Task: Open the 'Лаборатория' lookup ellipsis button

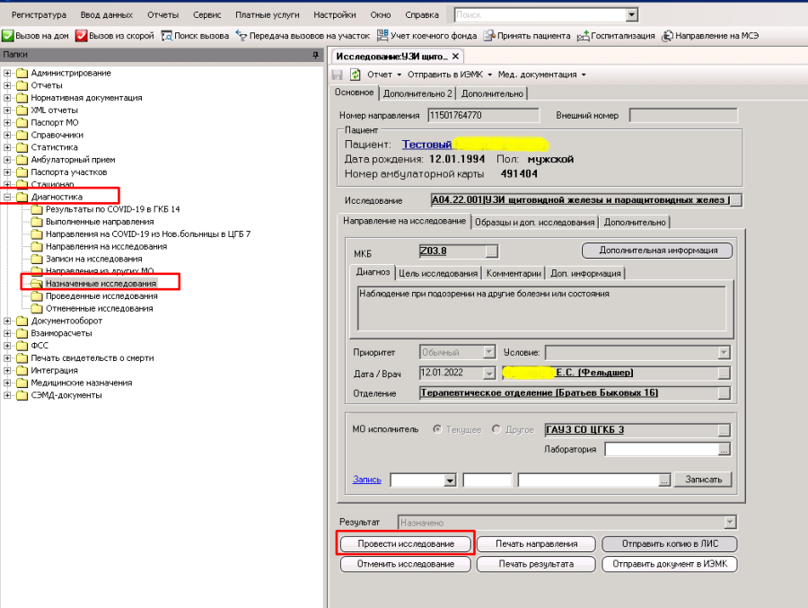Action: 724,450
